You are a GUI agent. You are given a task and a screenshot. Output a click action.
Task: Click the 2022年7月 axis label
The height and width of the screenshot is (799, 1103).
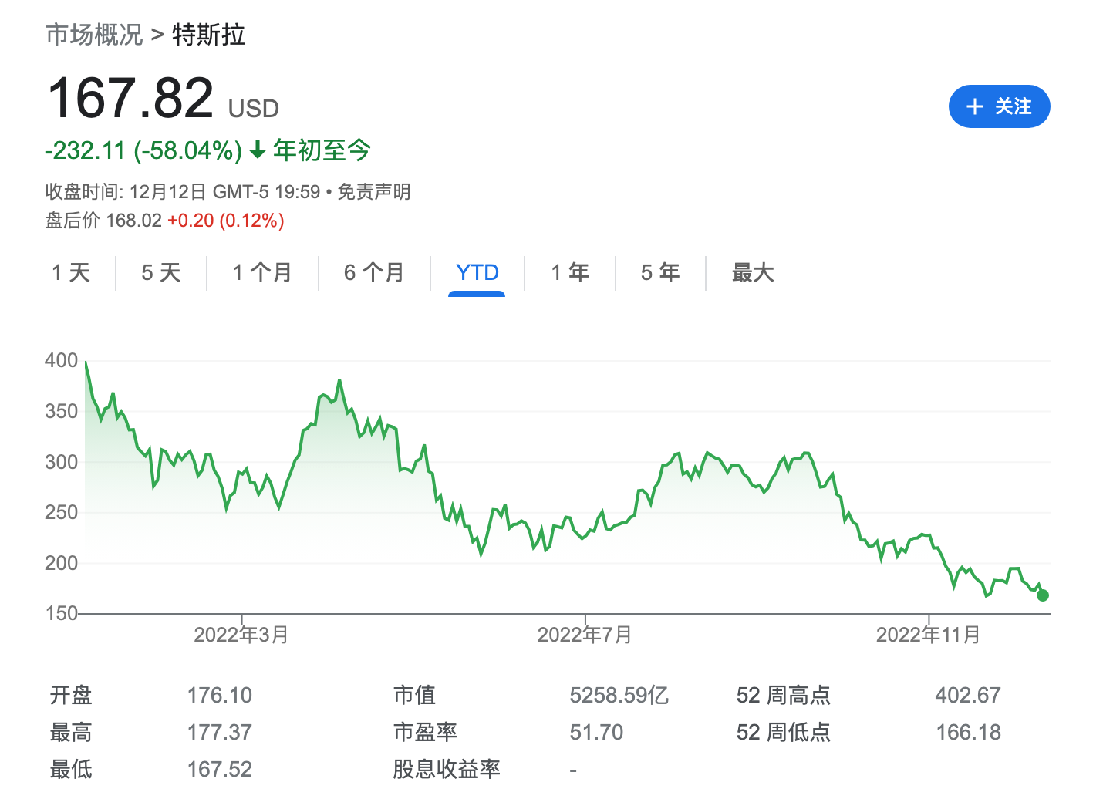pos(584,634)
